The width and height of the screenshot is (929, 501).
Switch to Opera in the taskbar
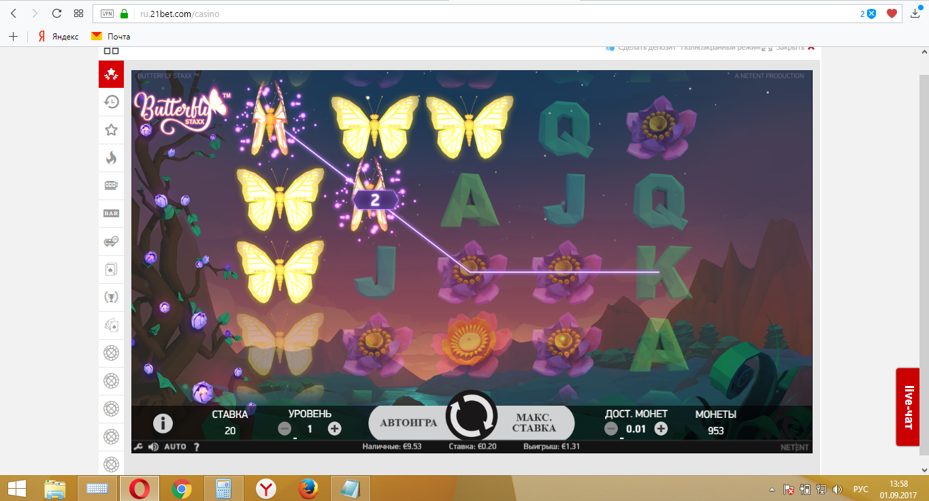(x=140, y=488)
